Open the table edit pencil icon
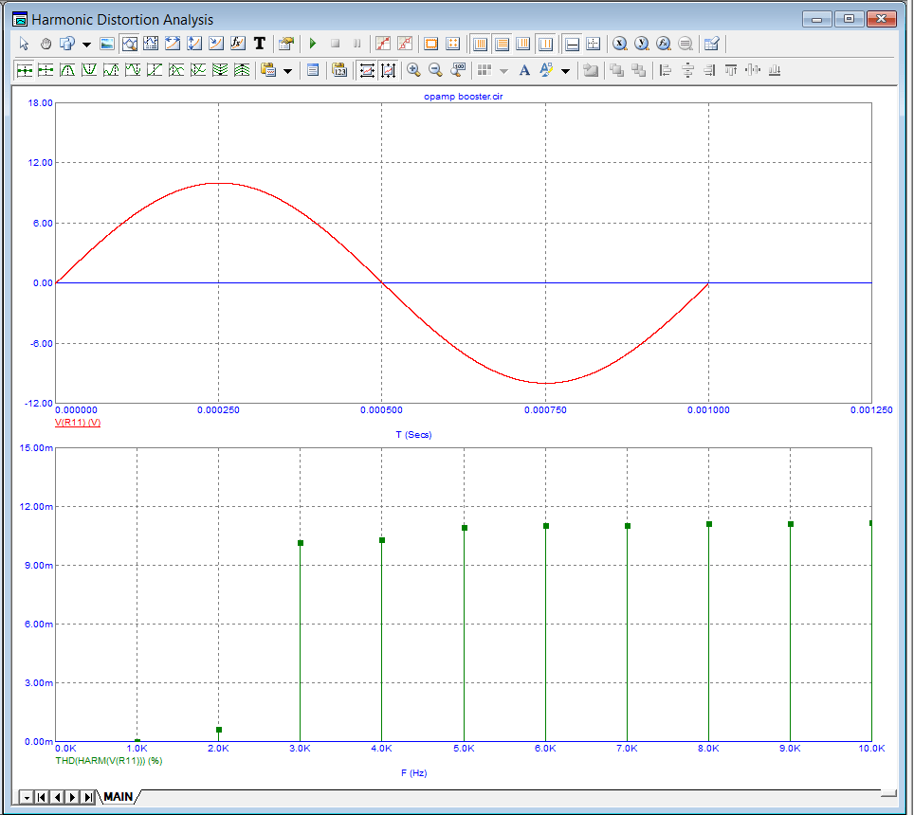 pos(712,44)
